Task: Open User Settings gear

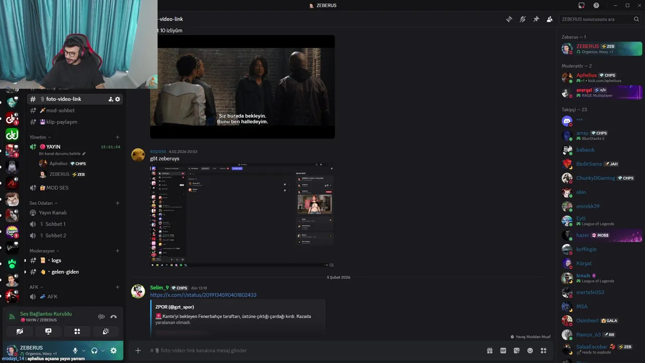Action: click(113, 350)
